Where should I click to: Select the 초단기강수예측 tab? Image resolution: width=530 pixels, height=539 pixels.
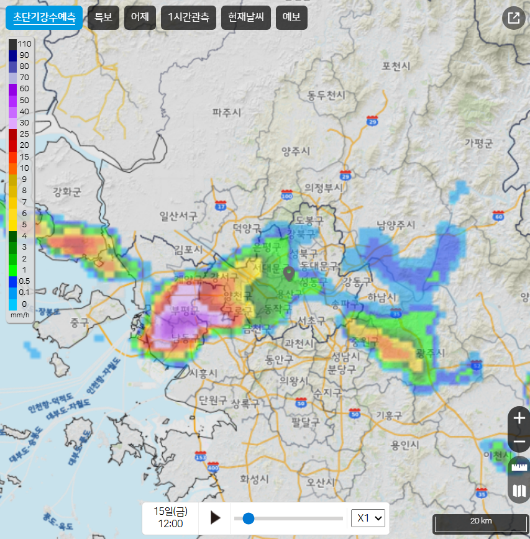click(x=44, y=17)
